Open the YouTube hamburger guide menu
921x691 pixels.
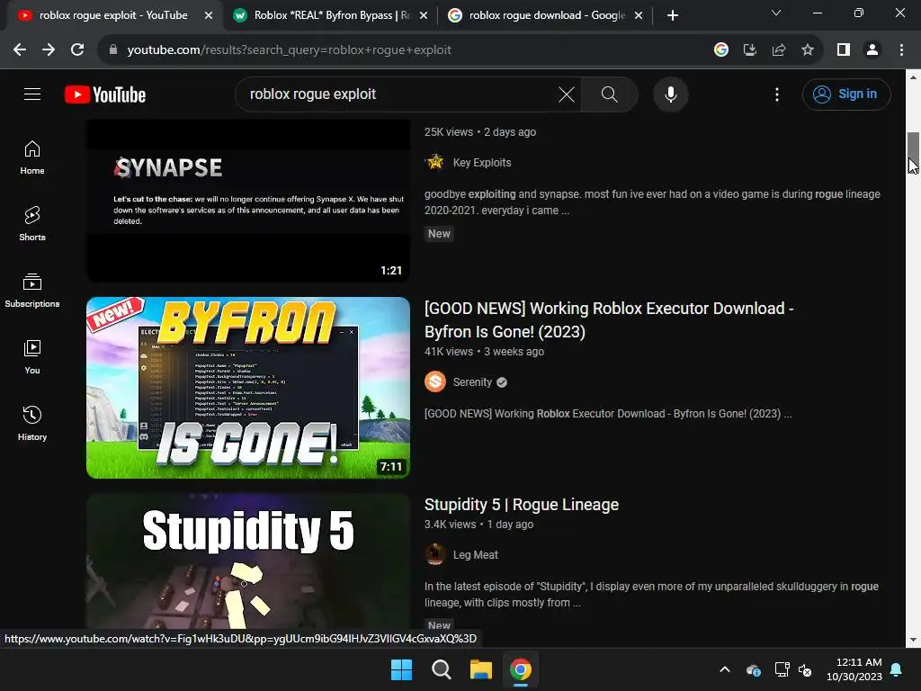coord(32,94)
